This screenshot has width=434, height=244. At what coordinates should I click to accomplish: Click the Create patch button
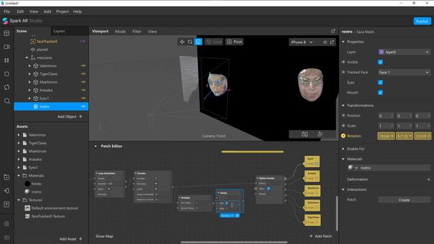coord(404,200)
